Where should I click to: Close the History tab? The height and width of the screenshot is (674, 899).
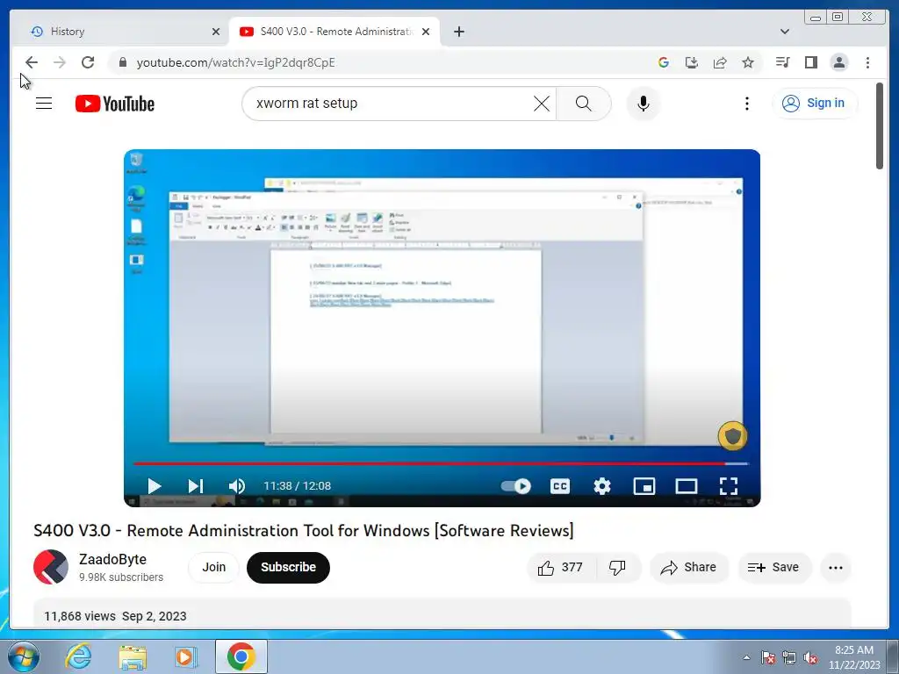pyautogui.click(x=216, y=32)
